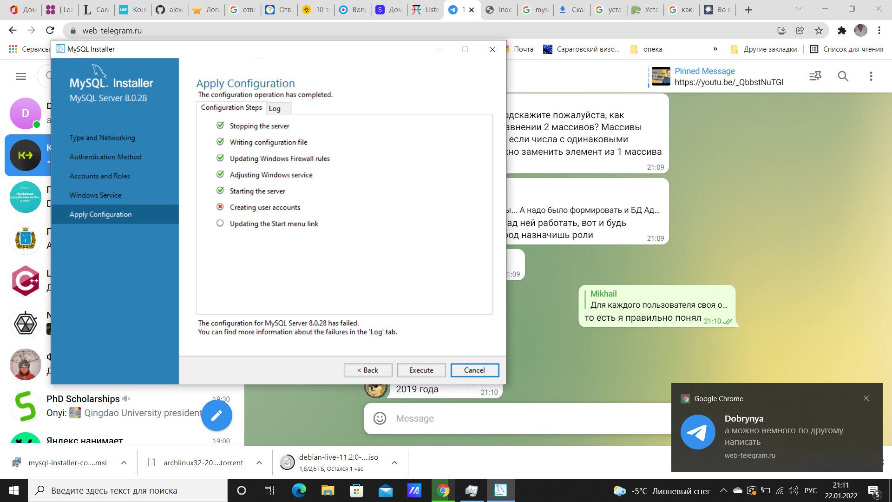Open the Telegram hamburger menu

point(21,76)
